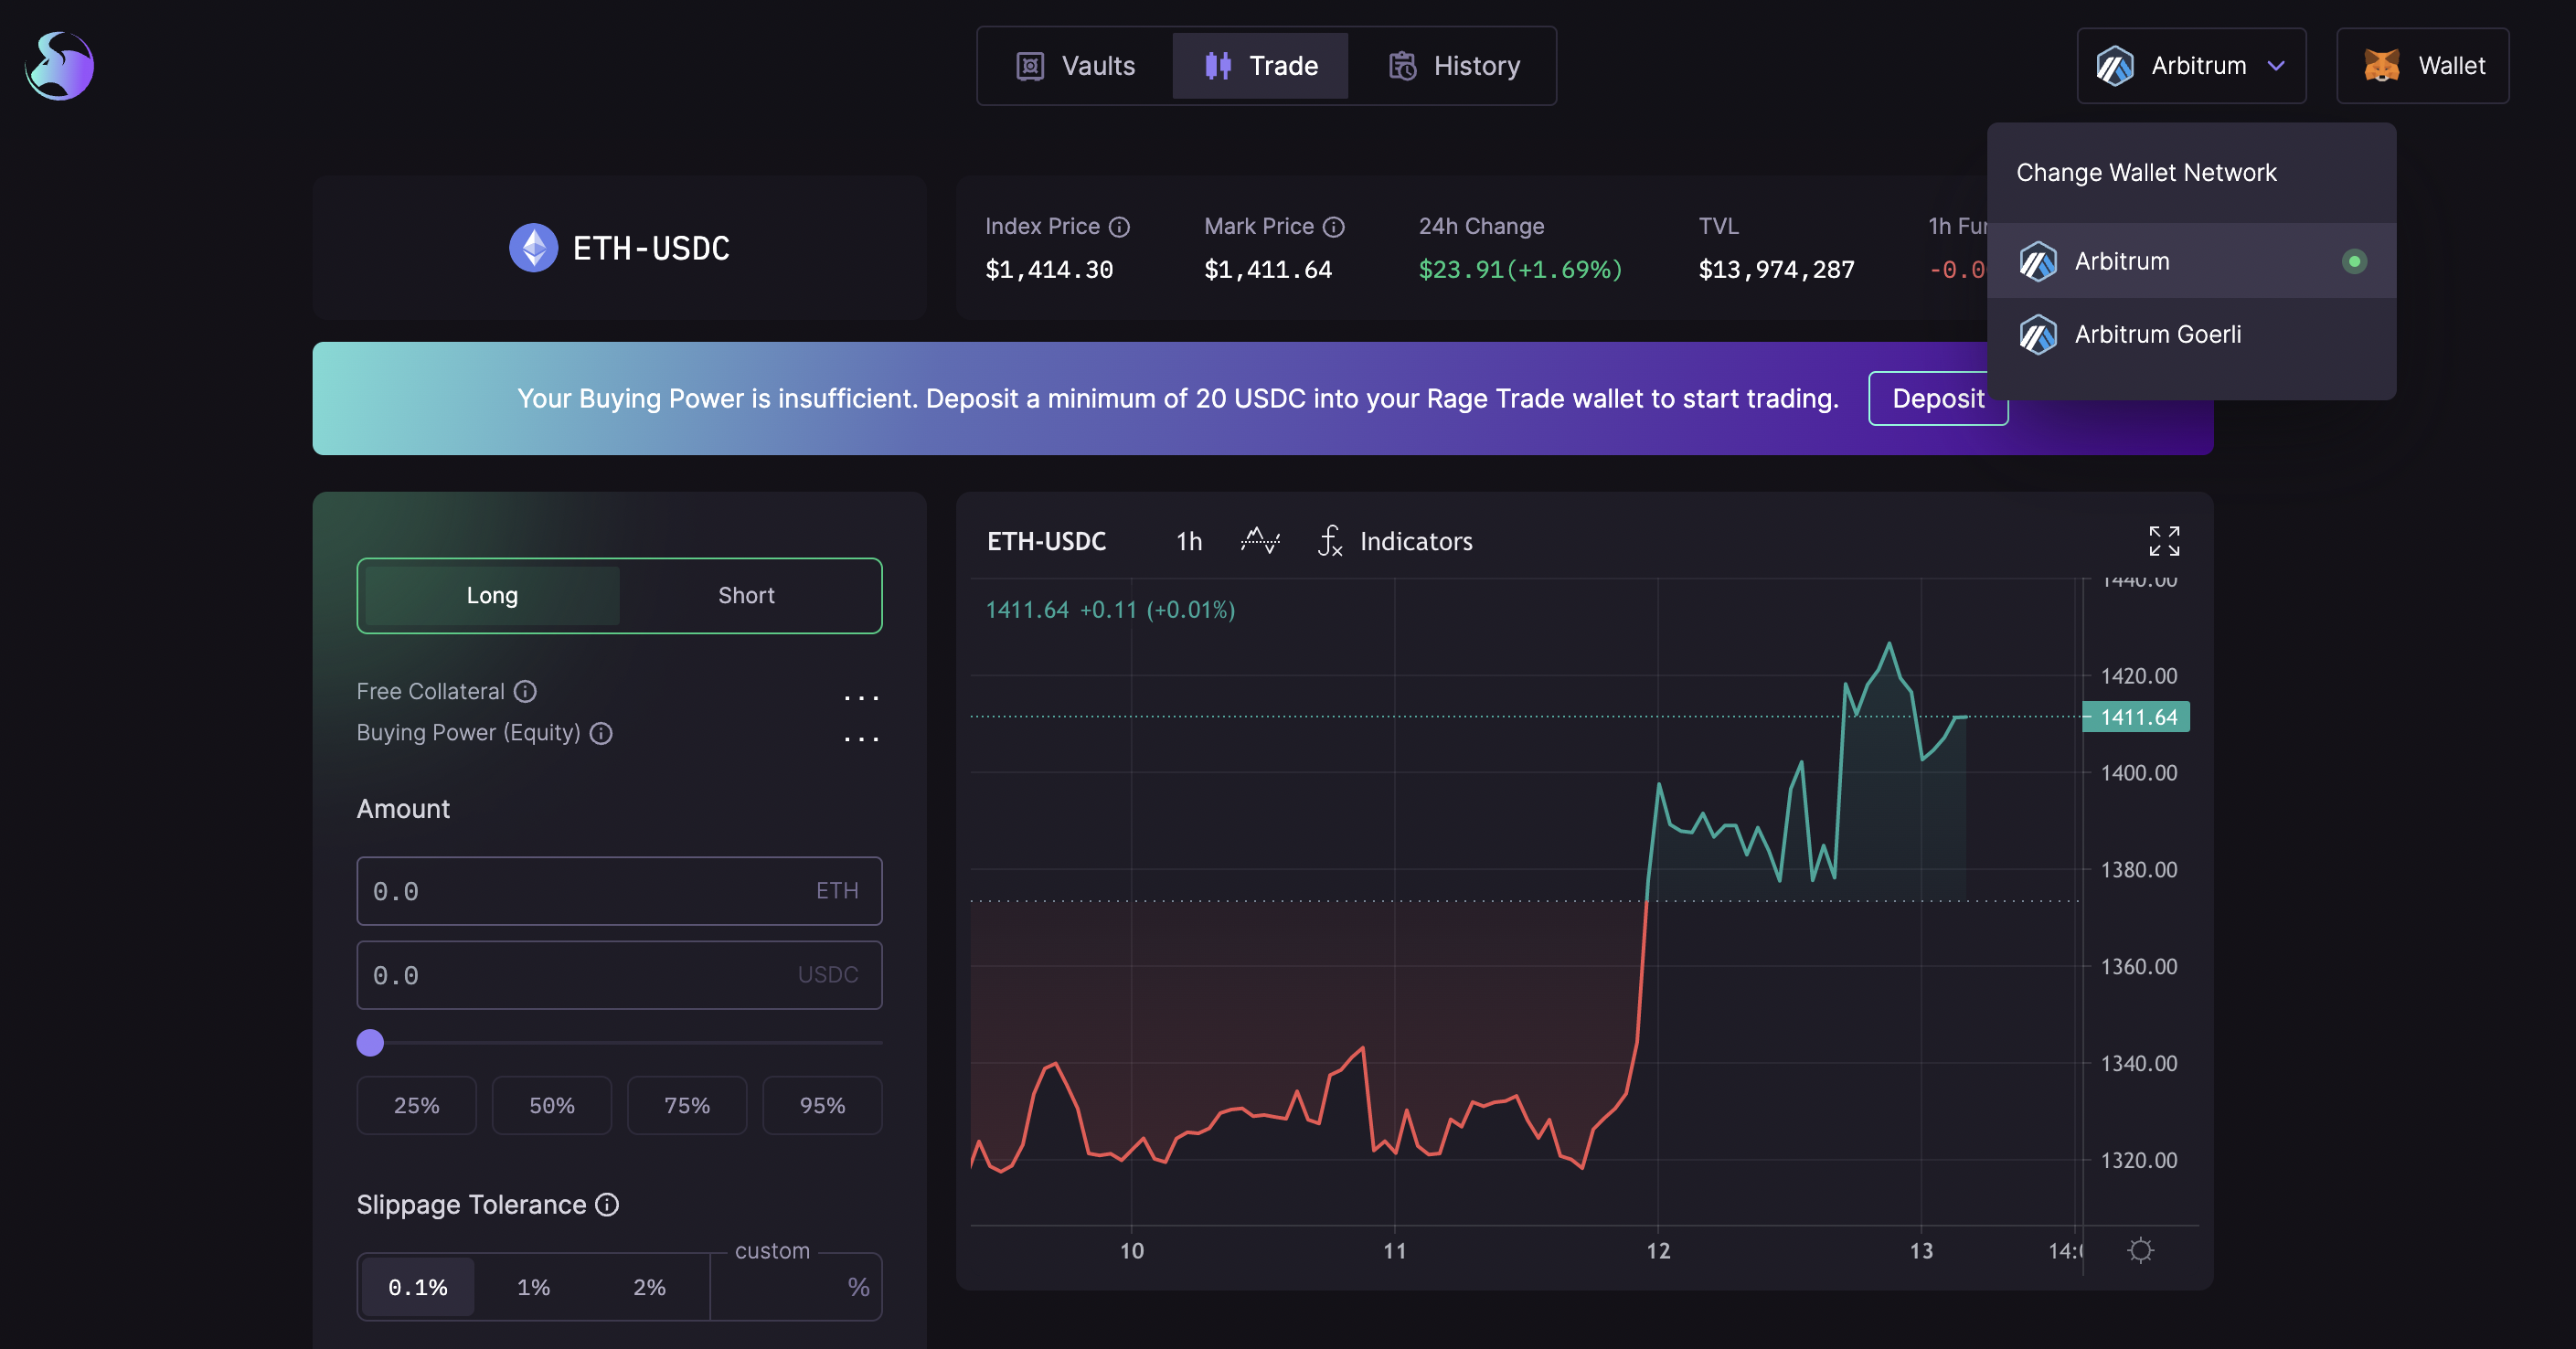Open the 1h timeframe selector

pyautogui.click(x=1188, y=541)
